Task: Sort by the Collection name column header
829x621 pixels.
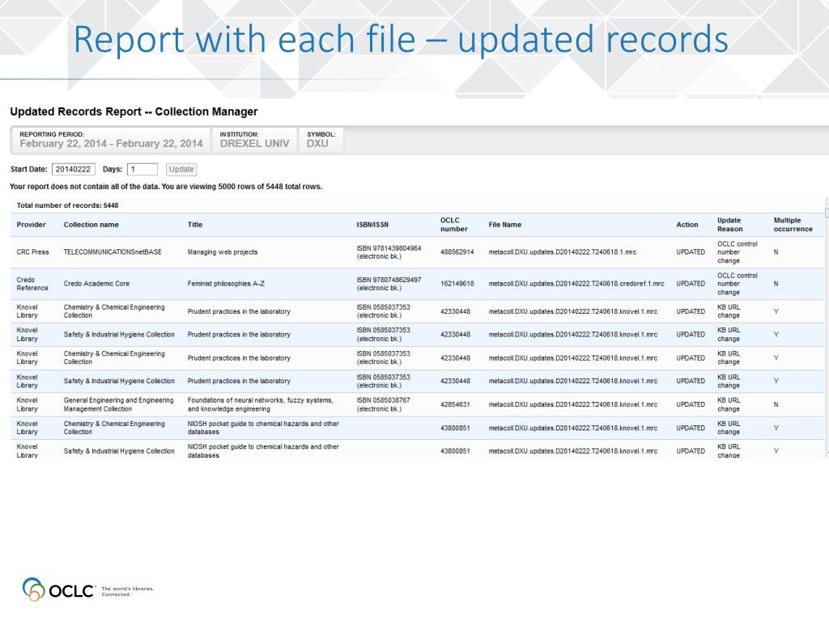Action: 91,225
